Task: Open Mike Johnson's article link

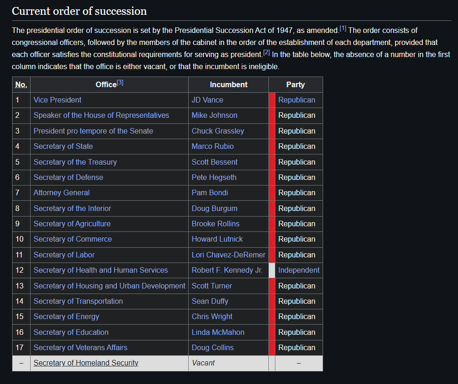Action: click(214, 115)
